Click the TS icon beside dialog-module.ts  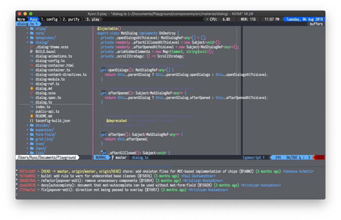point(32,79)
